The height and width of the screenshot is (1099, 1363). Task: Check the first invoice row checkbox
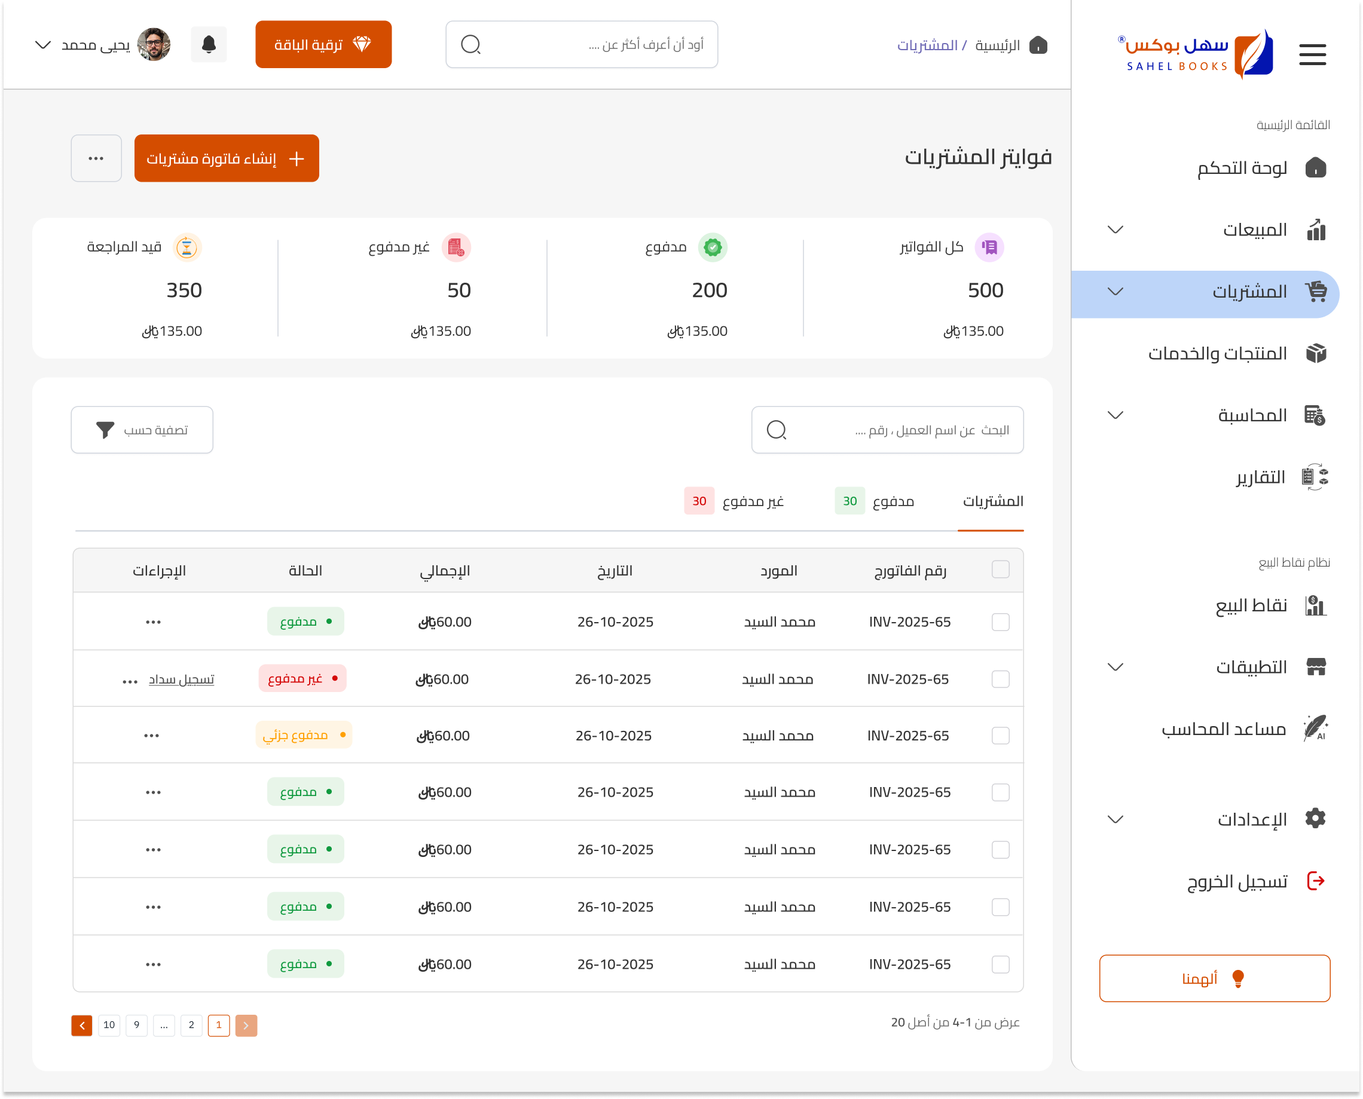1000,622
